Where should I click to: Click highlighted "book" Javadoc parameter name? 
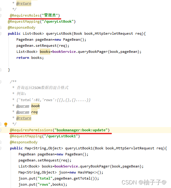tap(35, 106)
